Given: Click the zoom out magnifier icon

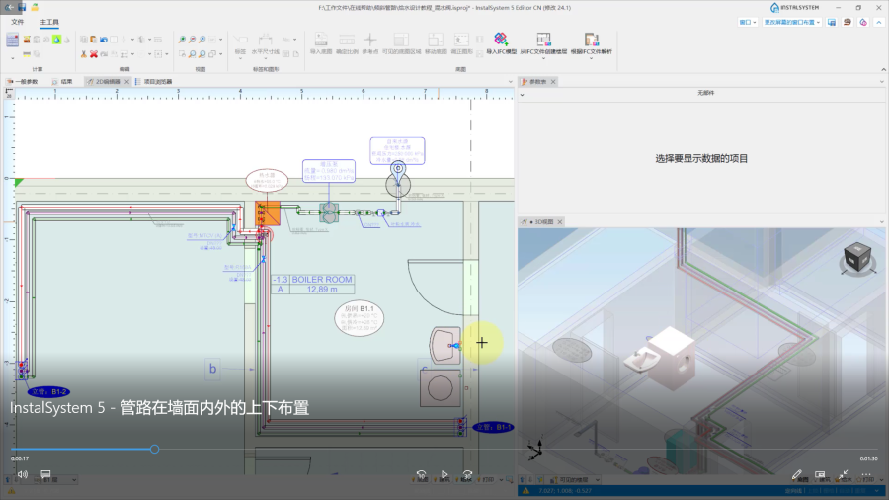Looking at the screenshot, I should [x=193, y=40].
